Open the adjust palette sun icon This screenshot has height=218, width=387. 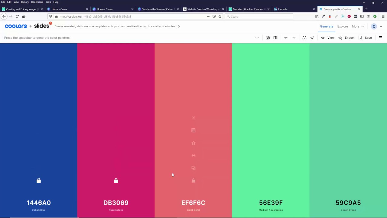(312, 38)
